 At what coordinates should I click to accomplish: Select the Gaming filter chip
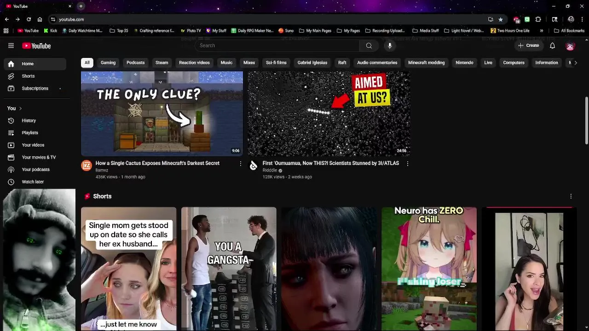point(108,63)
